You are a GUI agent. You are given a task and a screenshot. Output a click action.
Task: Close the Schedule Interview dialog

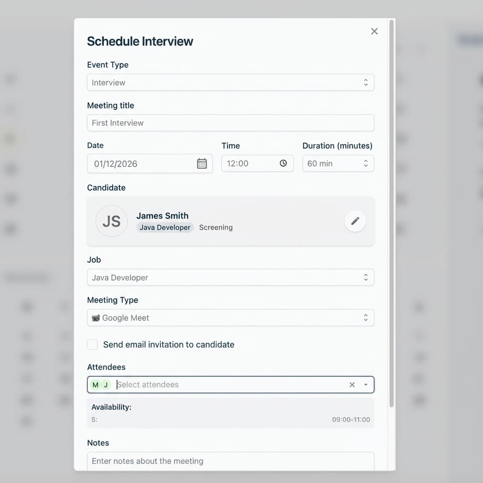(x=374, y=31)
